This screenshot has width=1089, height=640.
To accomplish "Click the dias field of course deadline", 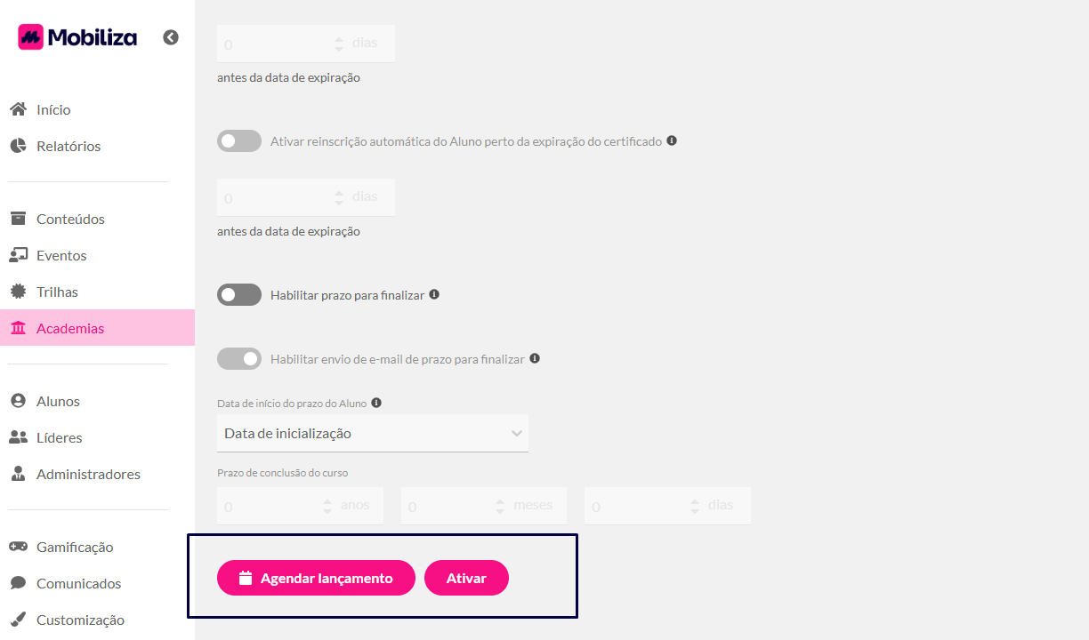I will click(x=667, y=506).
